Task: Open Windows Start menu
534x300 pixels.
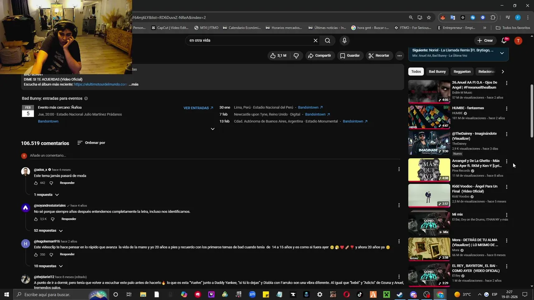Action: [x=7, y=295]
